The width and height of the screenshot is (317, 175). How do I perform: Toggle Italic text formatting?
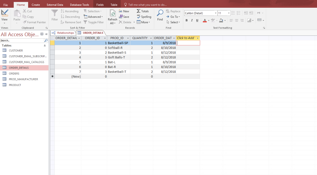click(192, 20)
